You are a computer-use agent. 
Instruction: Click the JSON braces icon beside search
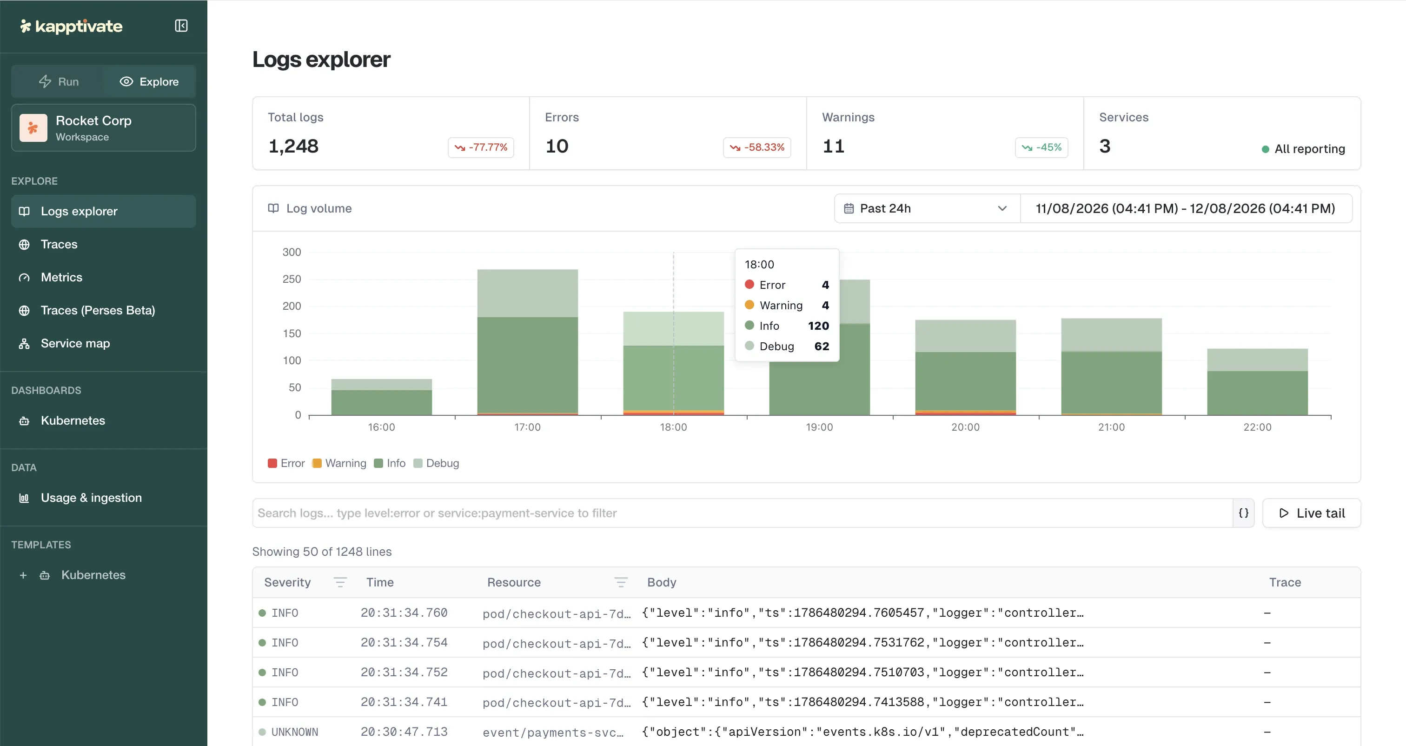(x=1243, y=513)
